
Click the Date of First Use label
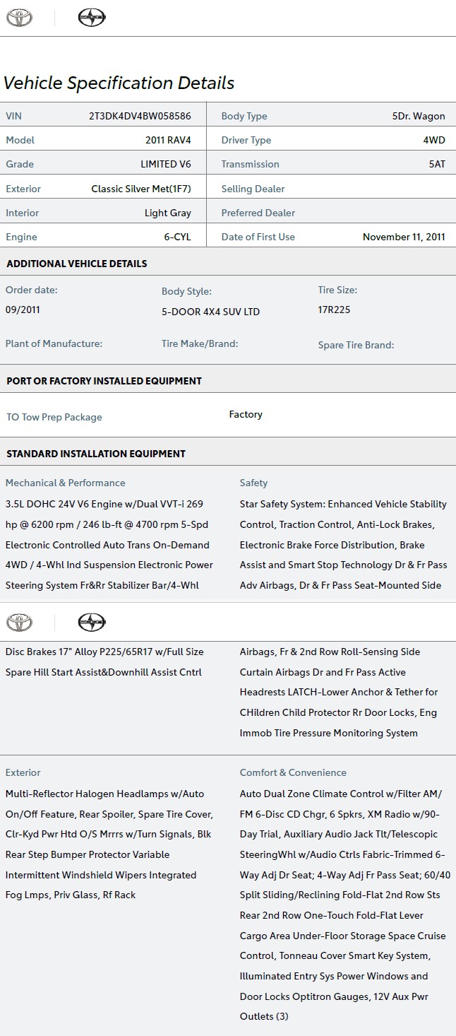point(258,237)
